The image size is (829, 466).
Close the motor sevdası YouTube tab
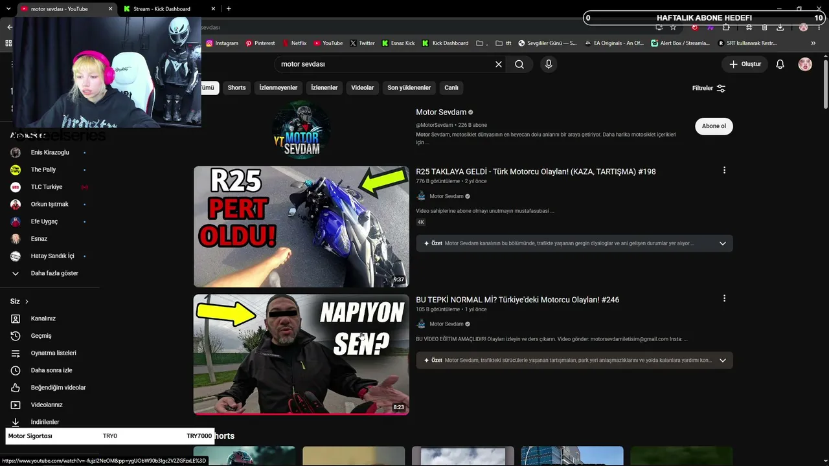coord(110,8)
